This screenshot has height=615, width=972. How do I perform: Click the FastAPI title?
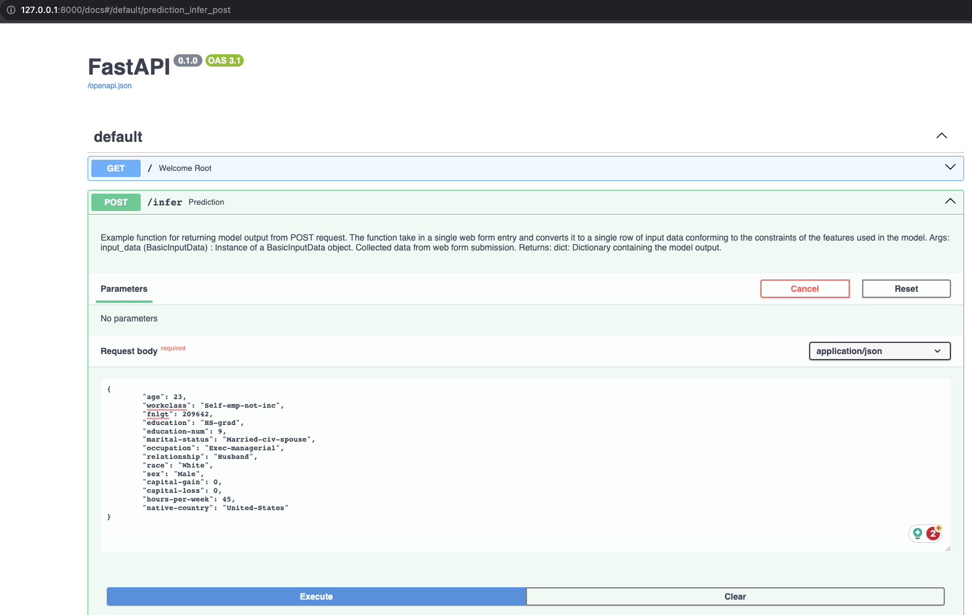click(x=129, y=67)
